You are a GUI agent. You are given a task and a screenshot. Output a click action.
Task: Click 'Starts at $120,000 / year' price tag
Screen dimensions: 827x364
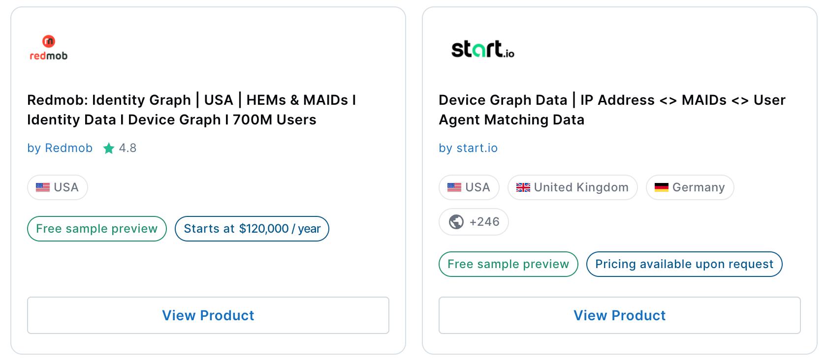pyautogui.click(x=252, y=229)
